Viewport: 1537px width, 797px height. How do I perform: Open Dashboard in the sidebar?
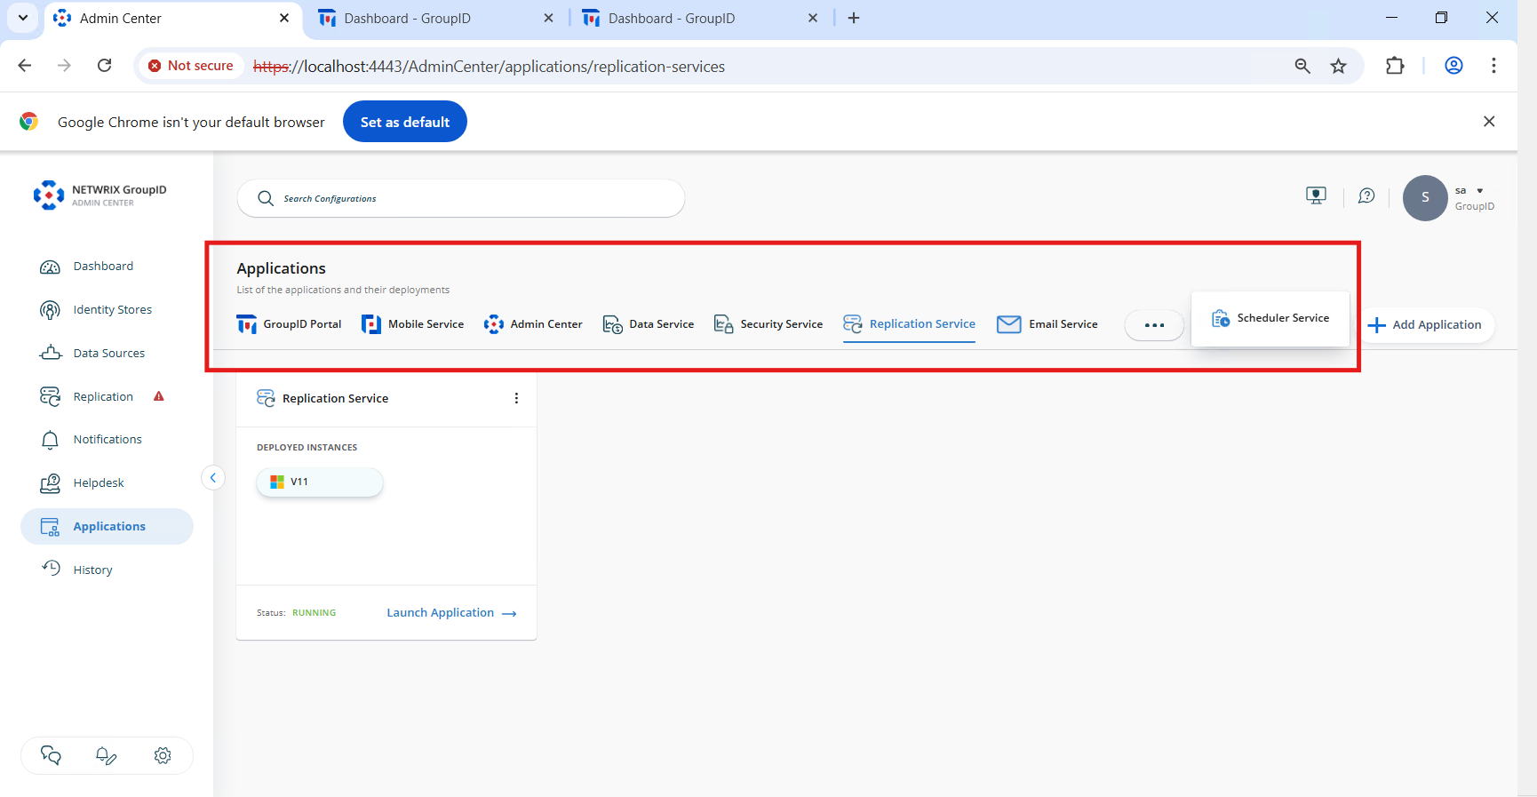(103, 267)
